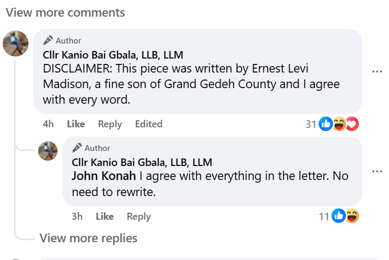The height and width of the screenshot is (260, 389).
Task: Like the DISCLAIMER comment
Action: (x=76, y=124)
